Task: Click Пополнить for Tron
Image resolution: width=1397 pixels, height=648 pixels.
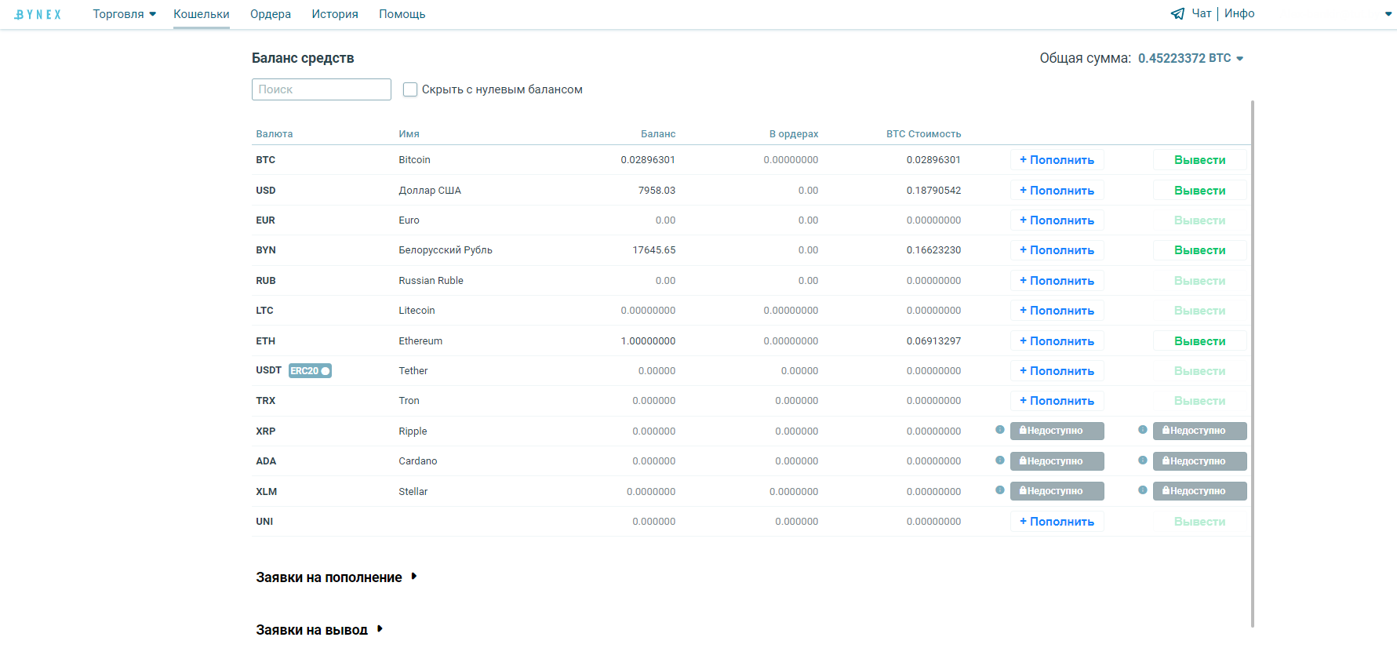Action: [1057, 401]
